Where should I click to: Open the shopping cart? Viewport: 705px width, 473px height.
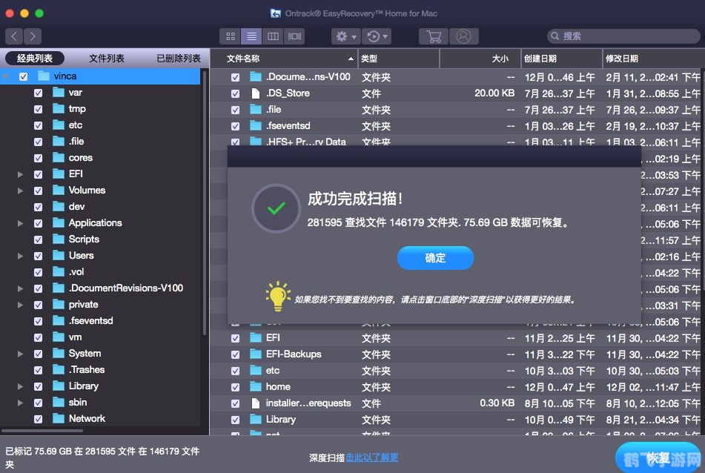click(434, 36)
